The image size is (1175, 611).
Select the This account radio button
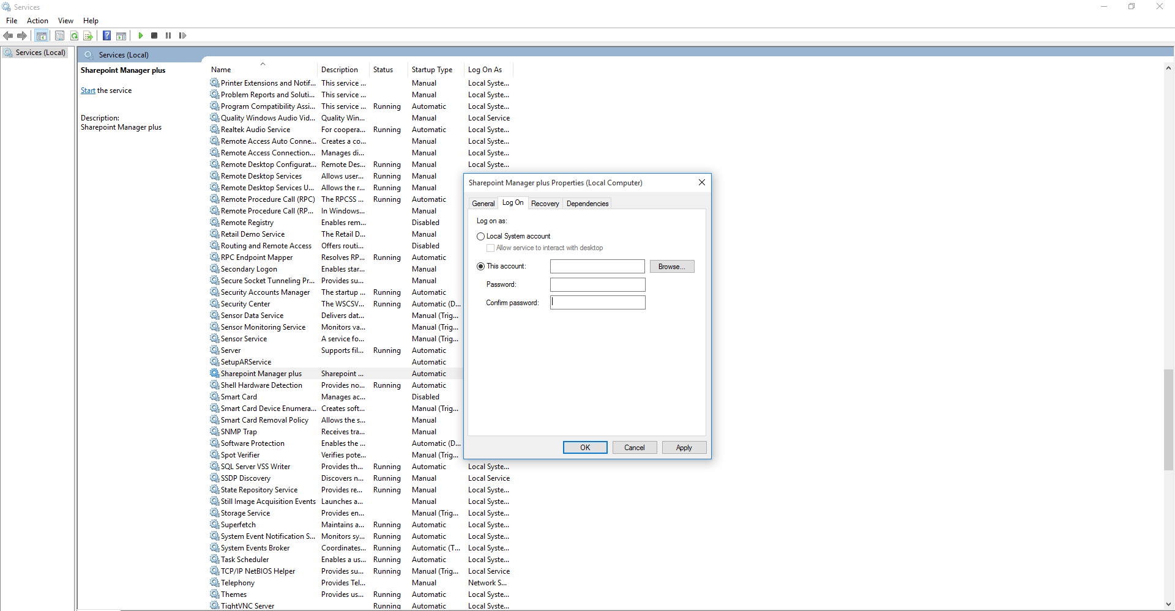pyautogui.click(x=481, y=266)
